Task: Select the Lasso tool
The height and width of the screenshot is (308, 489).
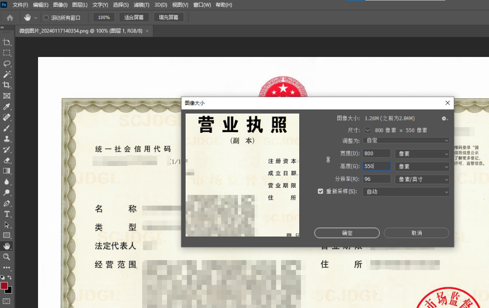Action: pos(5,63)
